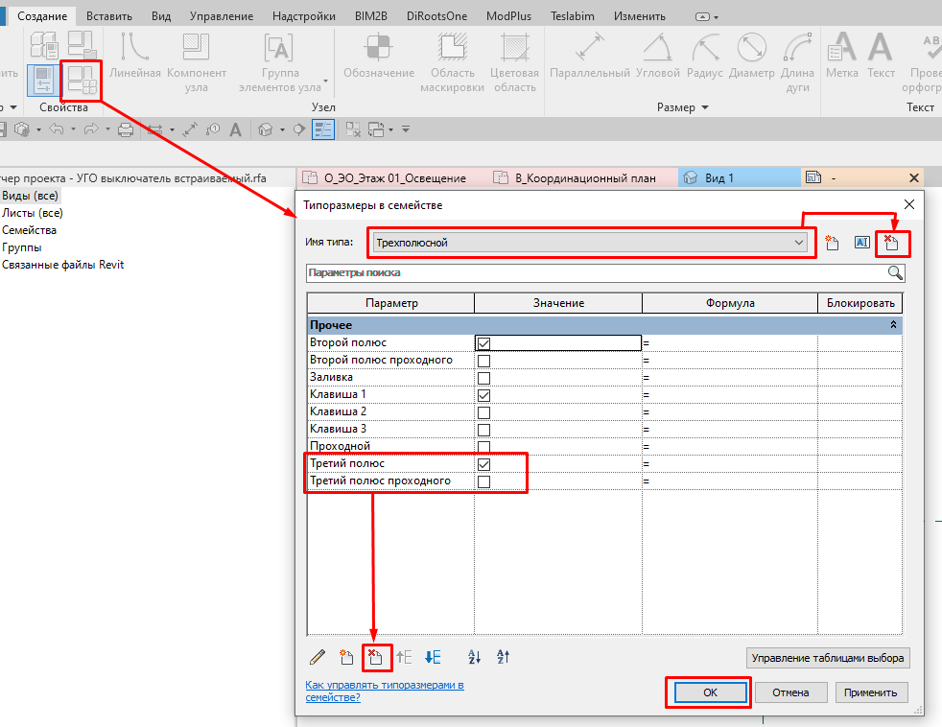
Task: Delete the family type icon near type name
Action: coord(891,243)
